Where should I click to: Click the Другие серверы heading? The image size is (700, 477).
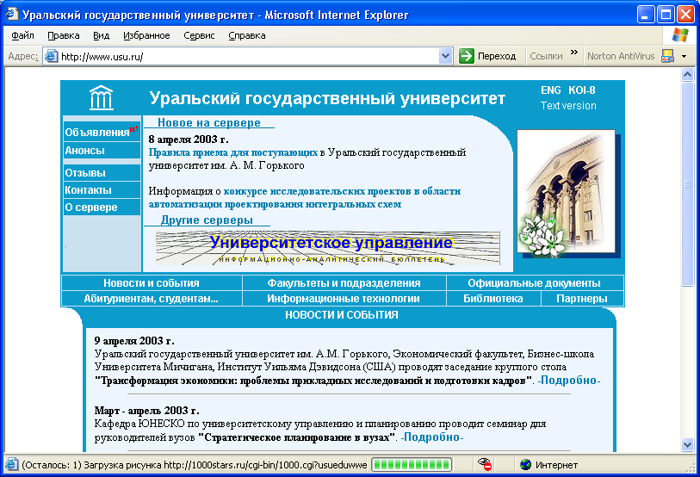coord(207,220)
